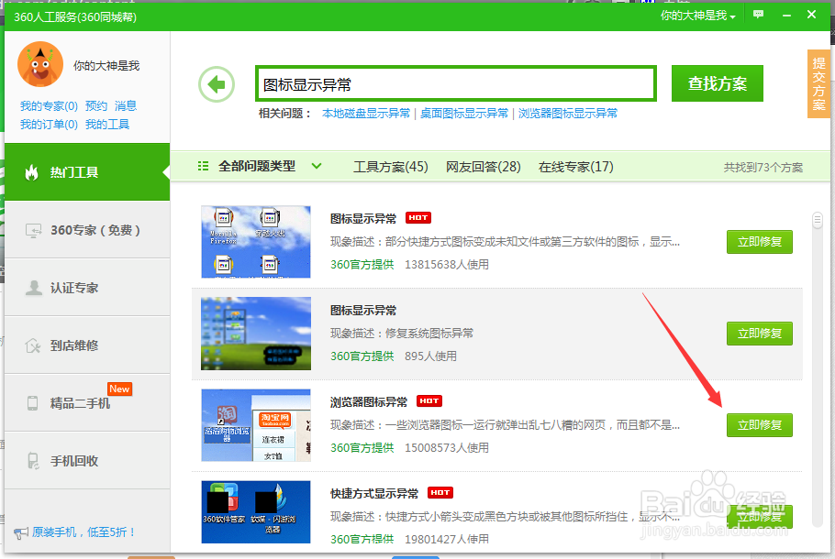Screen dimensions: 835x559
Task: Click the 共找到73个方案 result count text
Action: tap(763, 168)
